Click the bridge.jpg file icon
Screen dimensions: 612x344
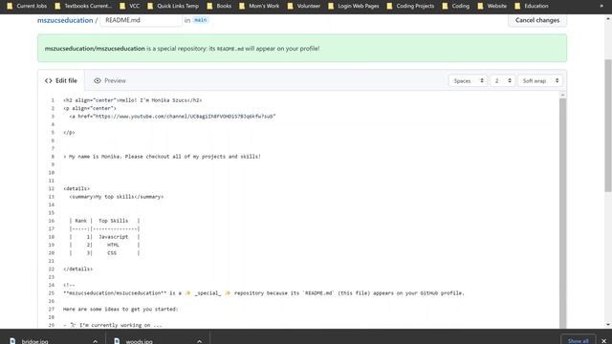coord(12,341)
